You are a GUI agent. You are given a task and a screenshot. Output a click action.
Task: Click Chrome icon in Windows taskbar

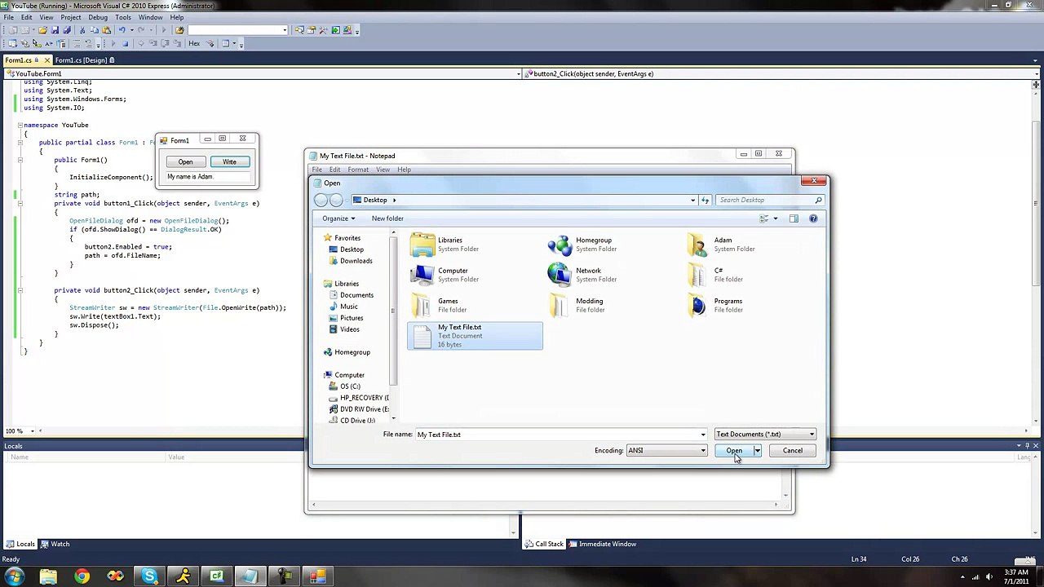(x=82, y=576)
